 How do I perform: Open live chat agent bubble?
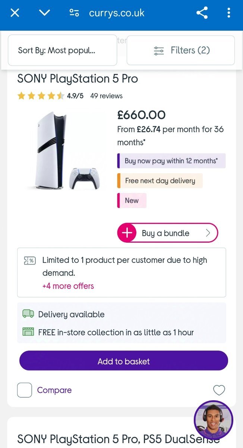(213, 420)
